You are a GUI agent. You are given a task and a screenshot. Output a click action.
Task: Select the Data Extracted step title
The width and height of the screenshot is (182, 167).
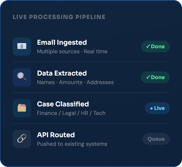[x=62, y=73]
